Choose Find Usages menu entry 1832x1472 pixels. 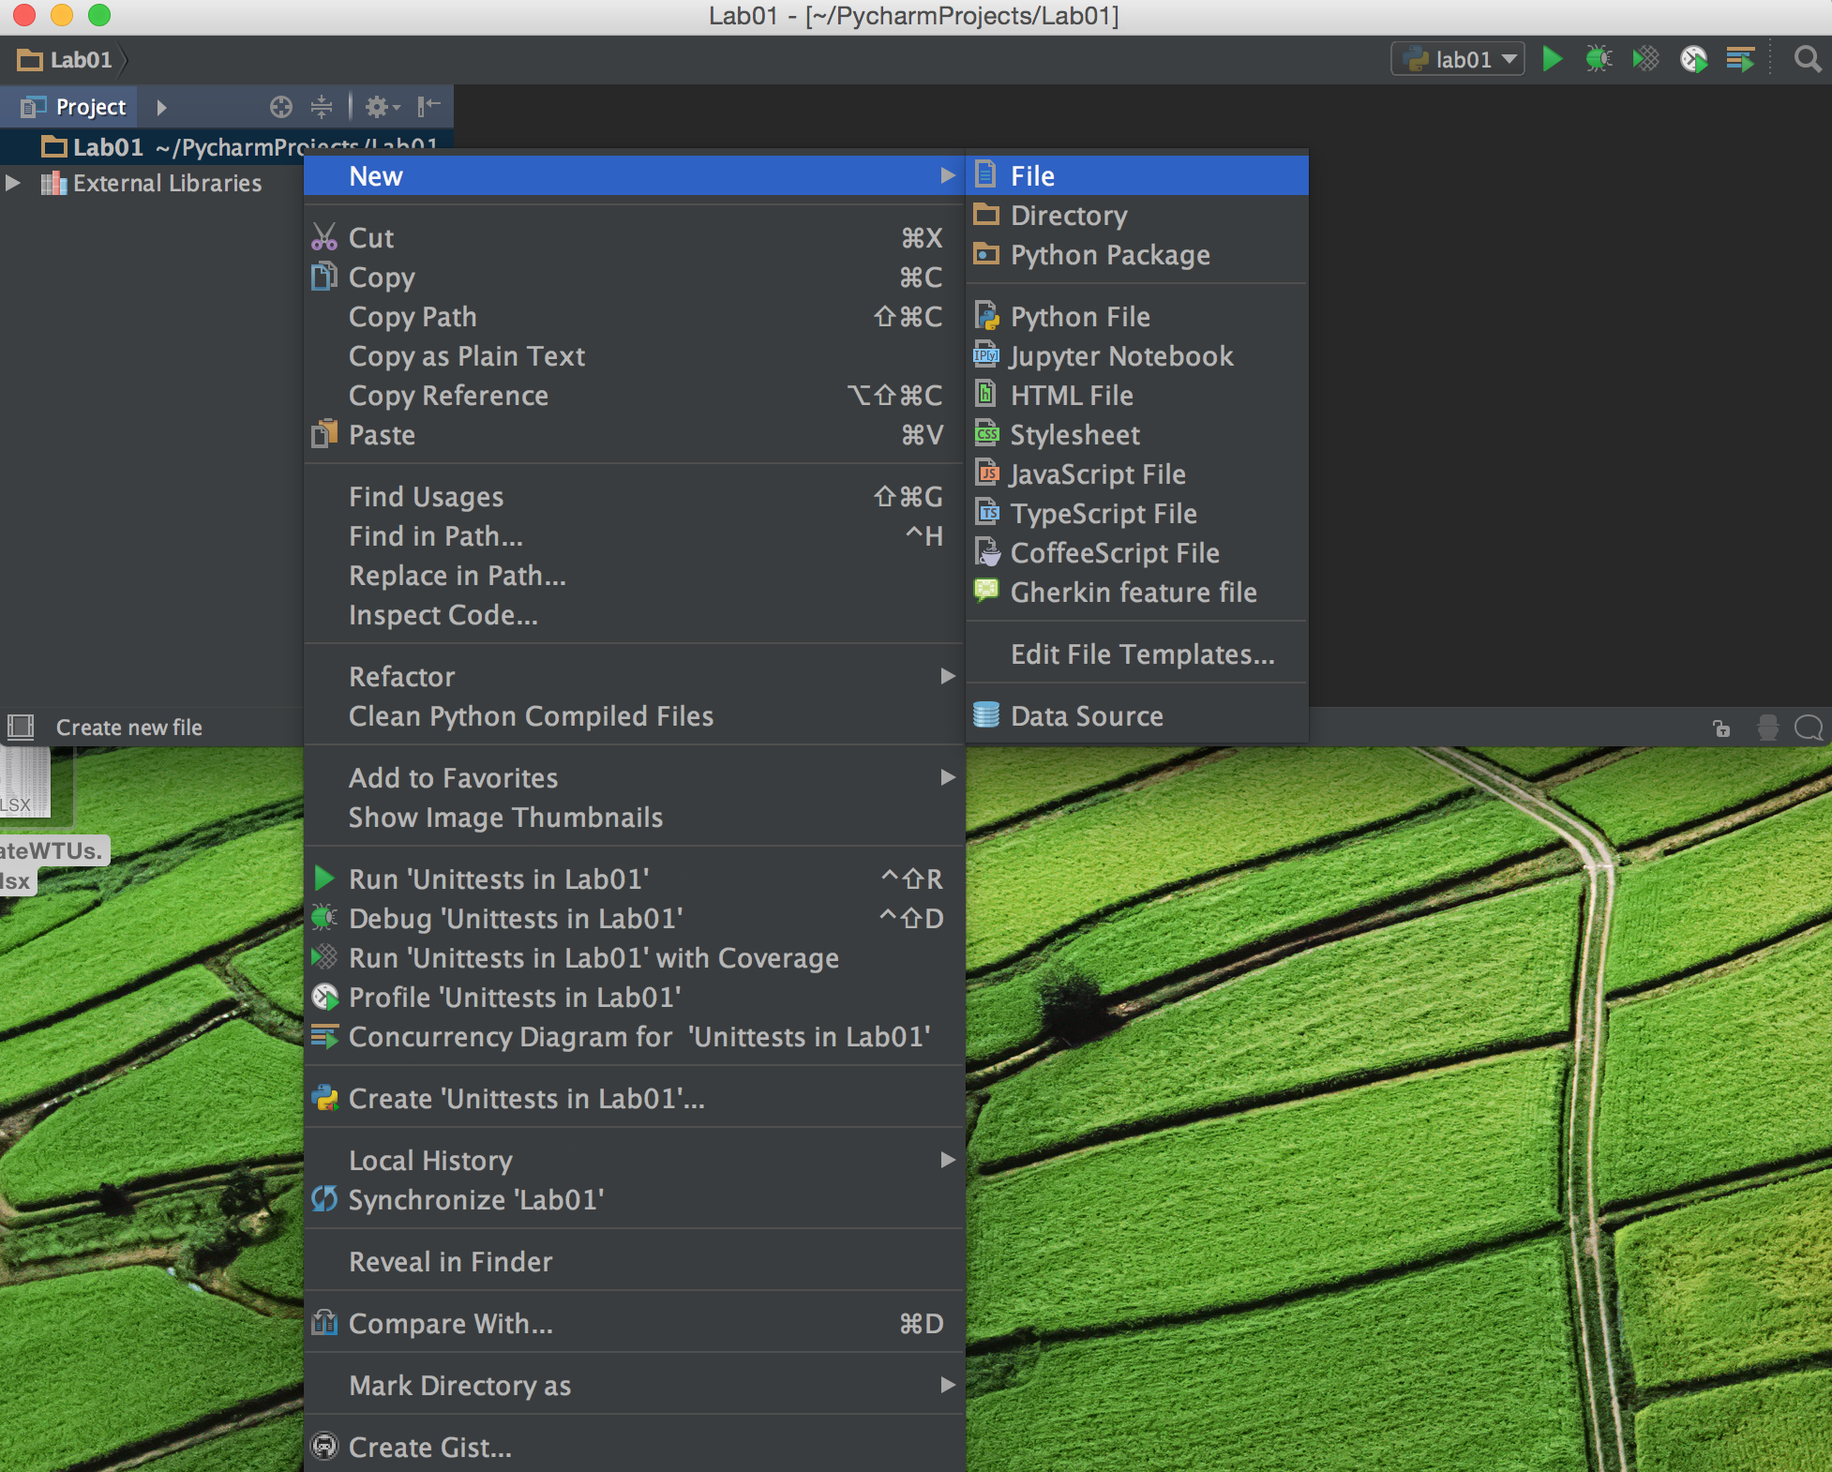pos(635,497)
